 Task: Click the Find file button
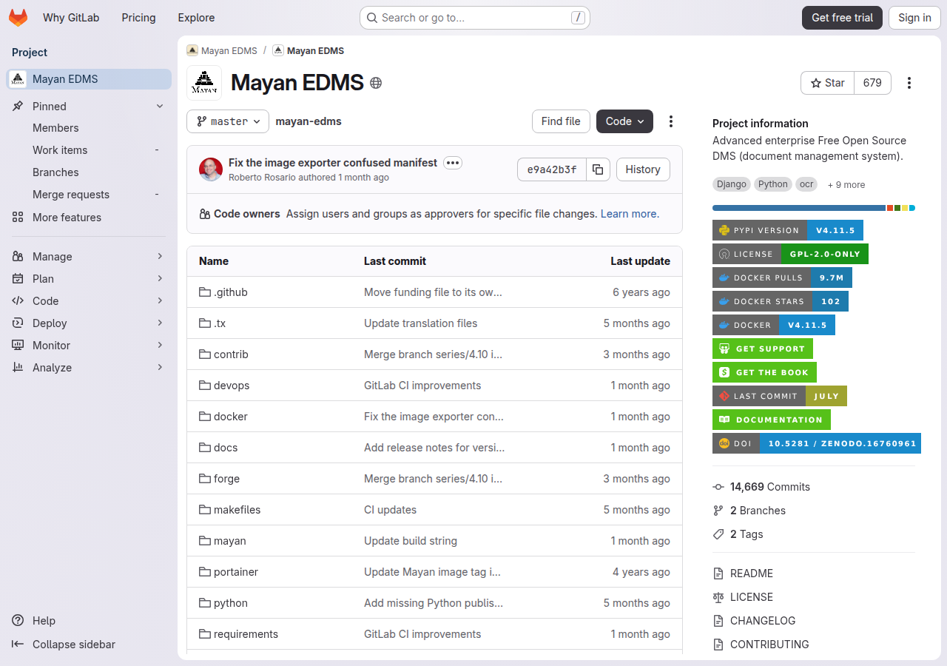pos(561,121)
